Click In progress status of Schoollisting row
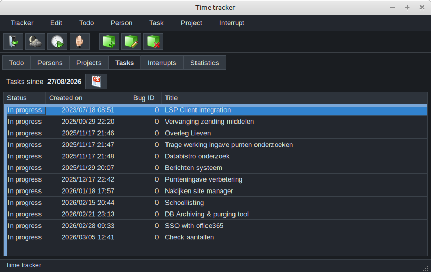The width and height of the screenshot is (431, 272). (24, 203)
